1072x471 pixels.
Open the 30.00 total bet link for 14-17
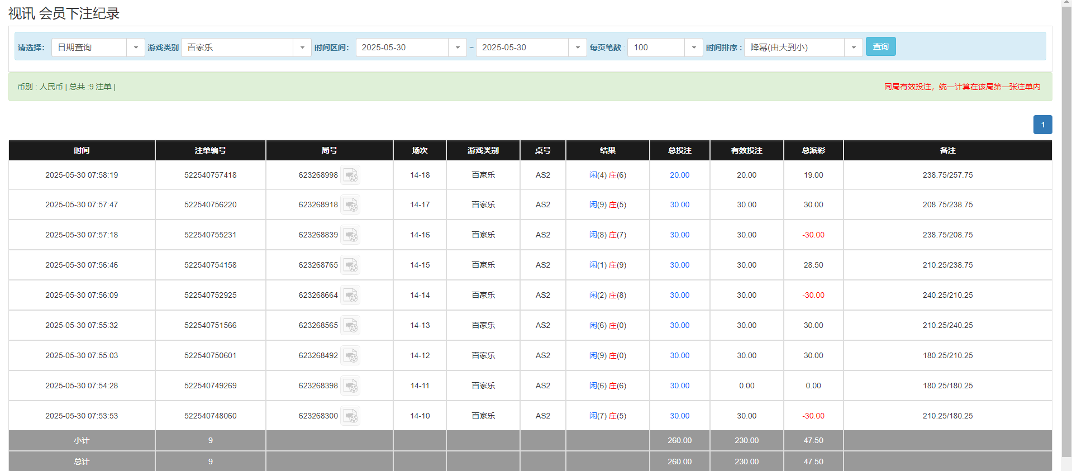point(679,205)
